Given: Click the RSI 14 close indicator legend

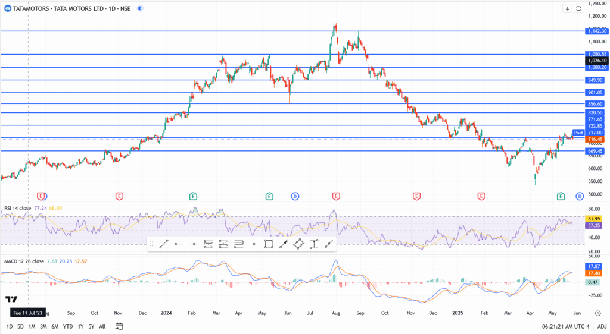Looking at the screenshot, I should click(x=17, y=209).
